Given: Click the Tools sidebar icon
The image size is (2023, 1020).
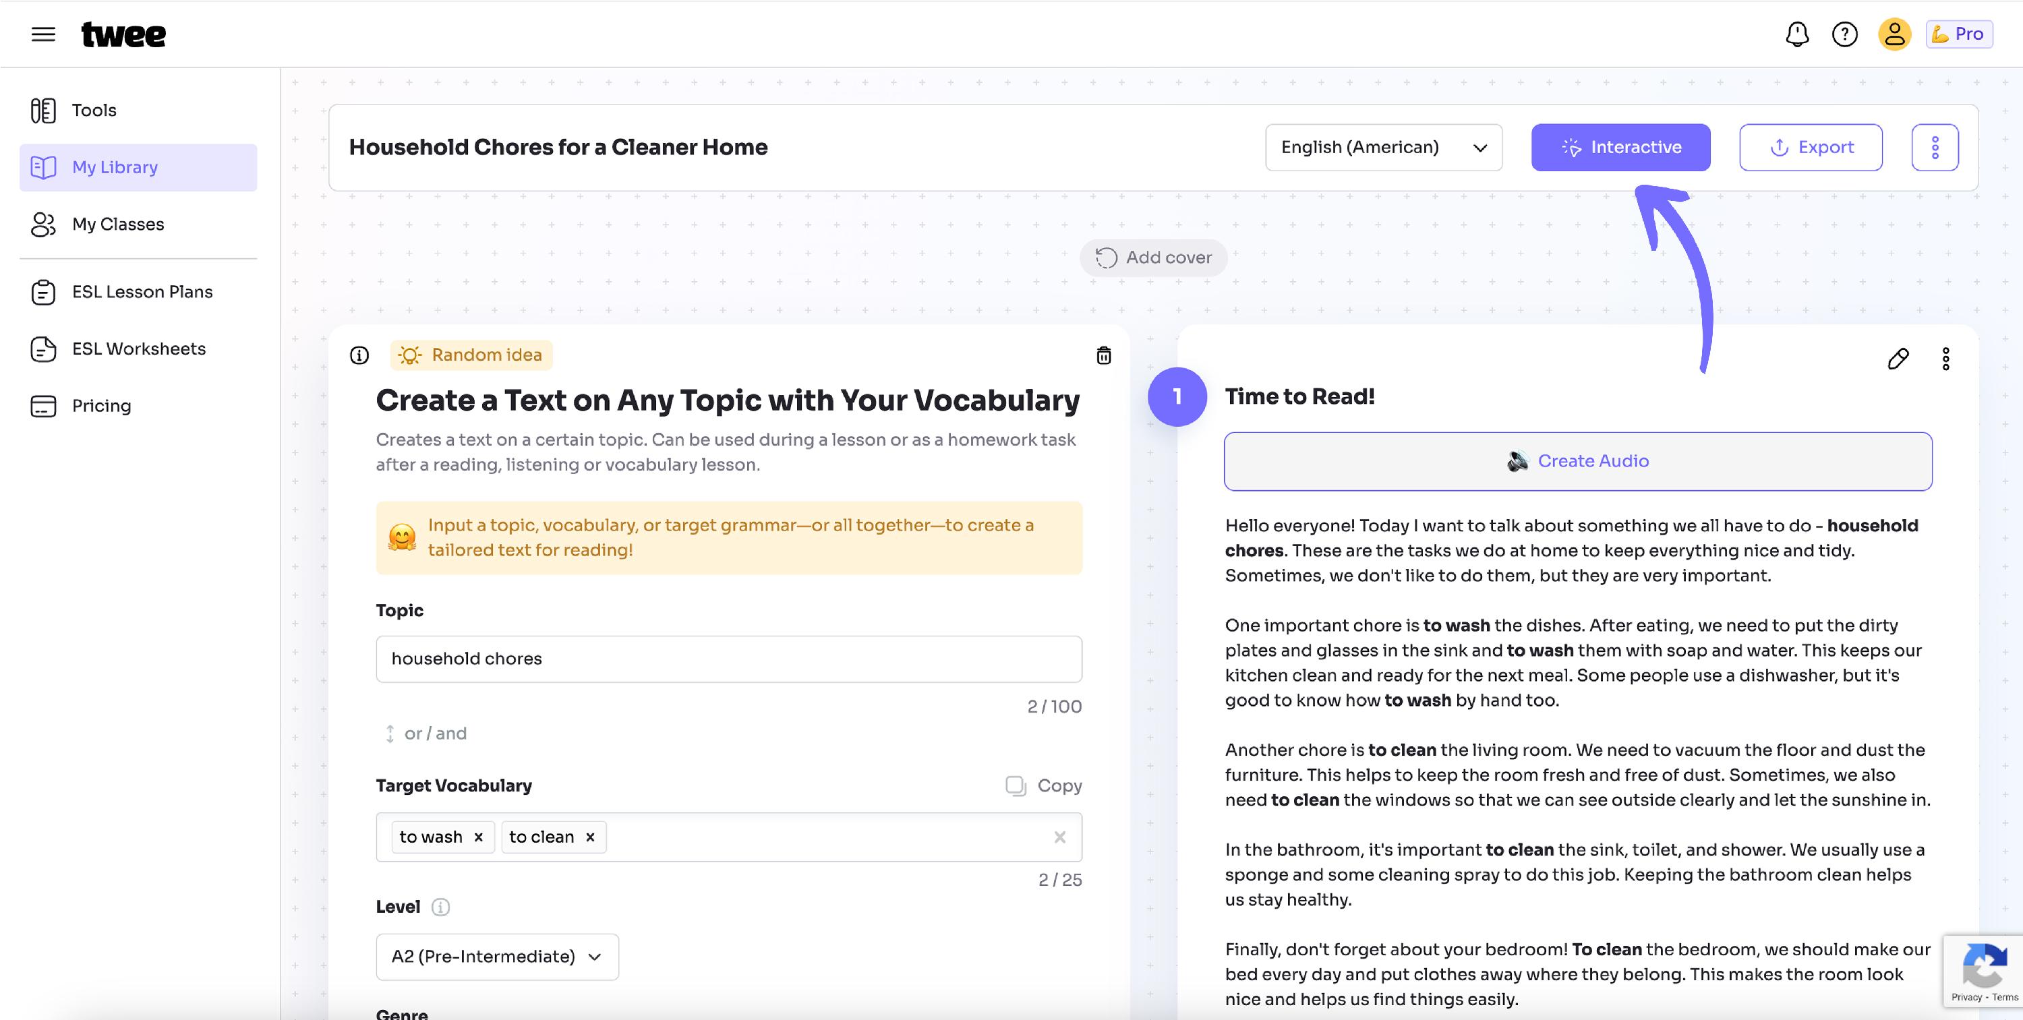Looking at the screenshot, I should click(x=43, y=111).
